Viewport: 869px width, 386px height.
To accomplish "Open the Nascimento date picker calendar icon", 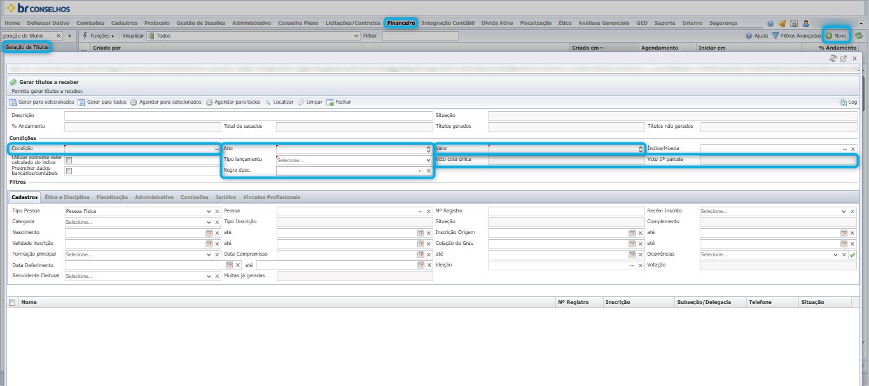I will 209,233.
